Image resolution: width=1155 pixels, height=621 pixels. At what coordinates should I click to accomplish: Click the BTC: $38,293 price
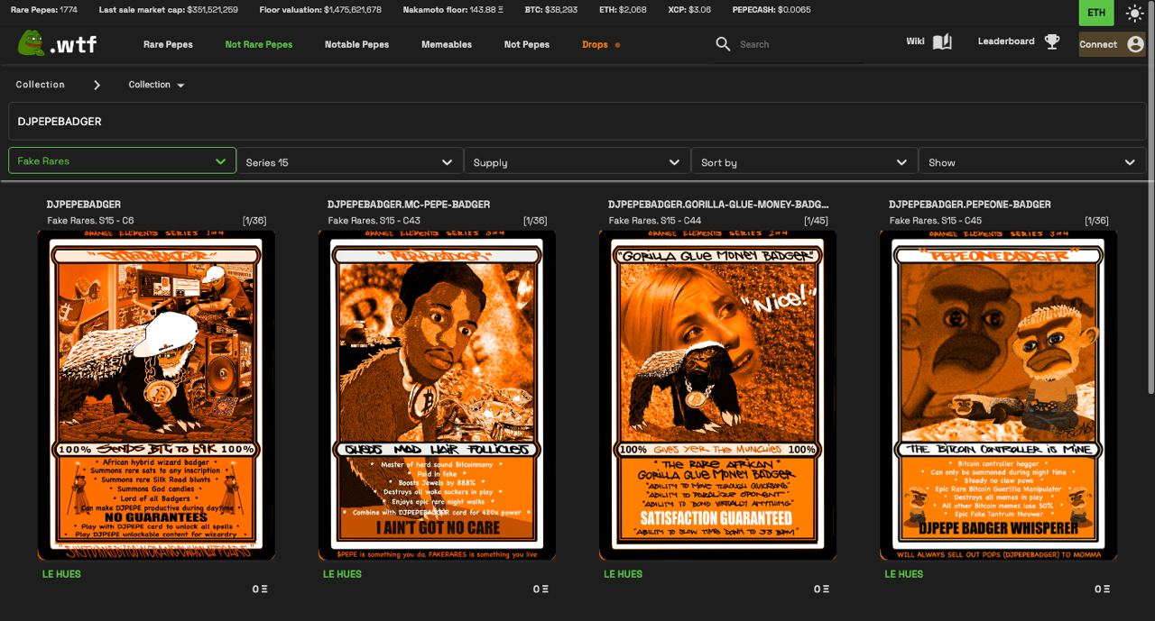(x=551, y=10)
